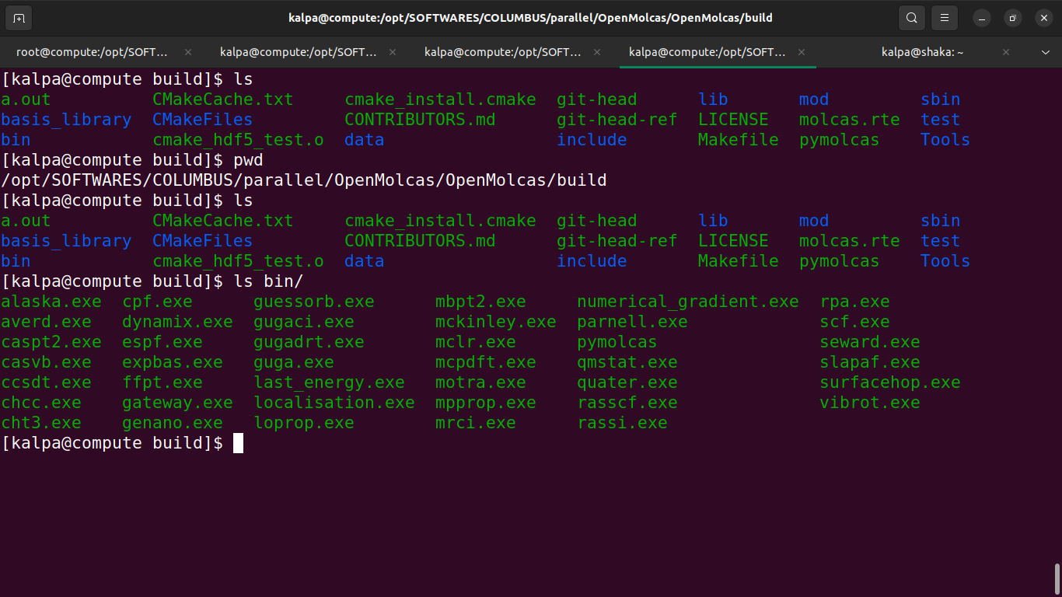Click last_energy.exe file name
This screenshot has width=1062, height=597.
[x=330, y=382]
